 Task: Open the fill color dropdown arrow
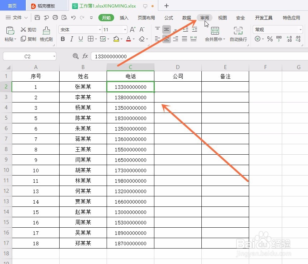point(121,39)
